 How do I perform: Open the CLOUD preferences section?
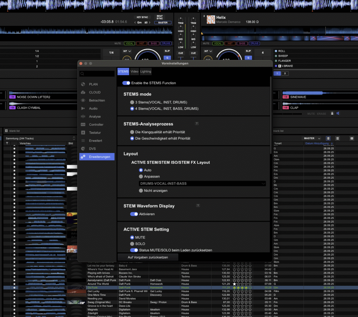[x=94, y=92]
